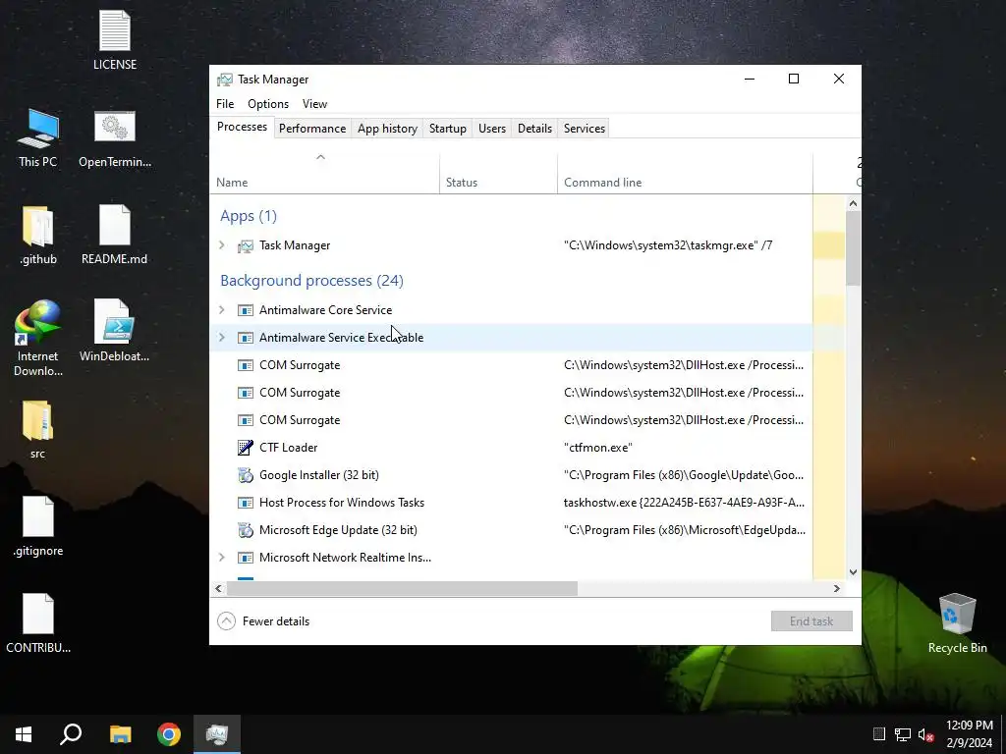Open the Options menu
Screen dimensions: 1006x754
tap(268, 104)
